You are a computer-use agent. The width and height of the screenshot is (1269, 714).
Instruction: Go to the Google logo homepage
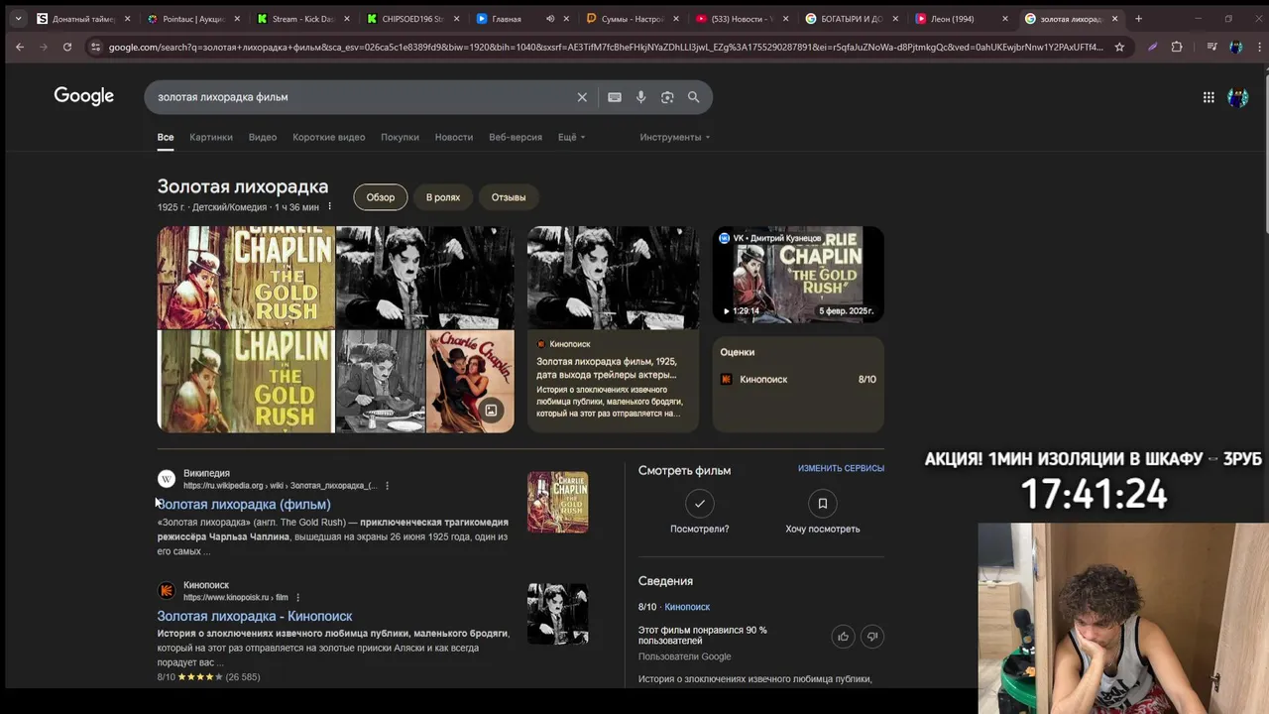[x=84, y=96]
